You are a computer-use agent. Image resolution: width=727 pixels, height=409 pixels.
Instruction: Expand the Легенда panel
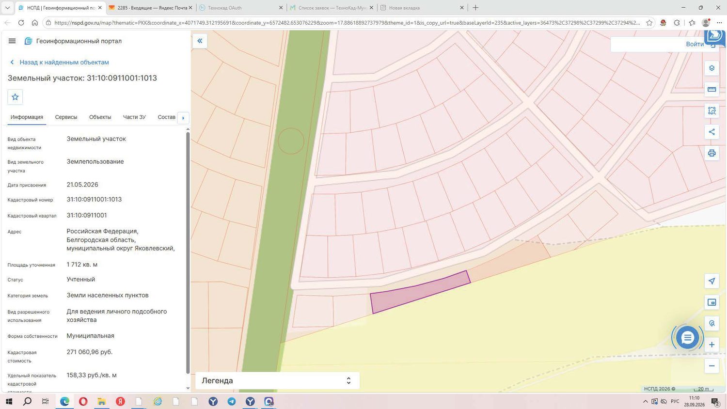[277, 381]
